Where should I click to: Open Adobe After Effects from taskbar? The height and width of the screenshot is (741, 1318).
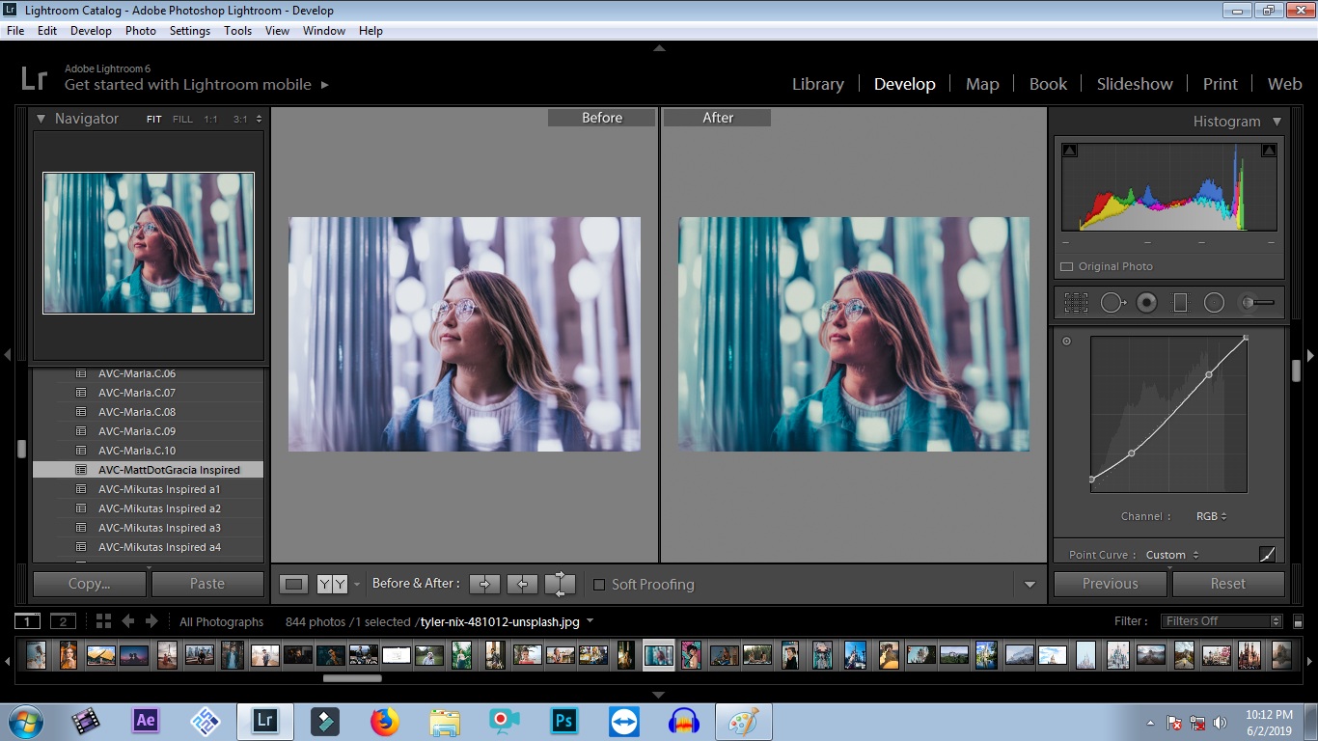(x=146, y=720)
